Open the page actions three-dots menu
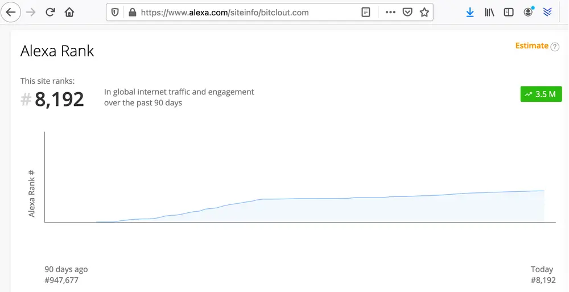The height and width of the screenshot is (292, 569). 390,13
